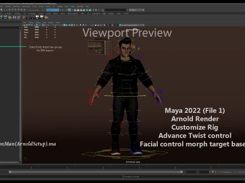Open the render settings icon
Screen dimensions: 245x183
[84, 10]
